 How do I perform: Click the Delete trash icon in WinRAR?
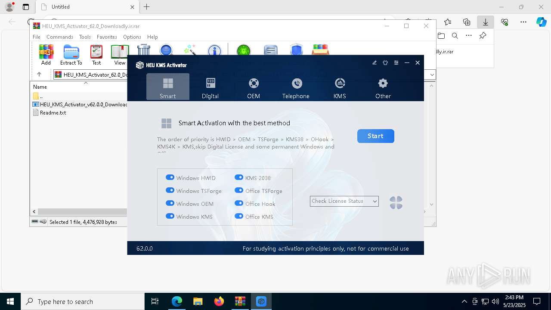point(144,50)
